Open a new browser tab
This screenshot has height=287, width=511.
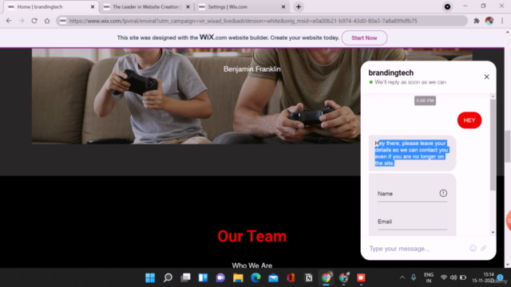click(x=299, y=7)
